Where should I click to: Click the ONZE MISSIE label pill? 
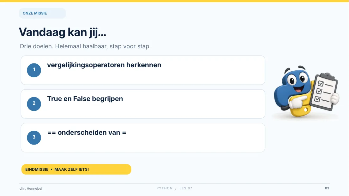point(42,13)
